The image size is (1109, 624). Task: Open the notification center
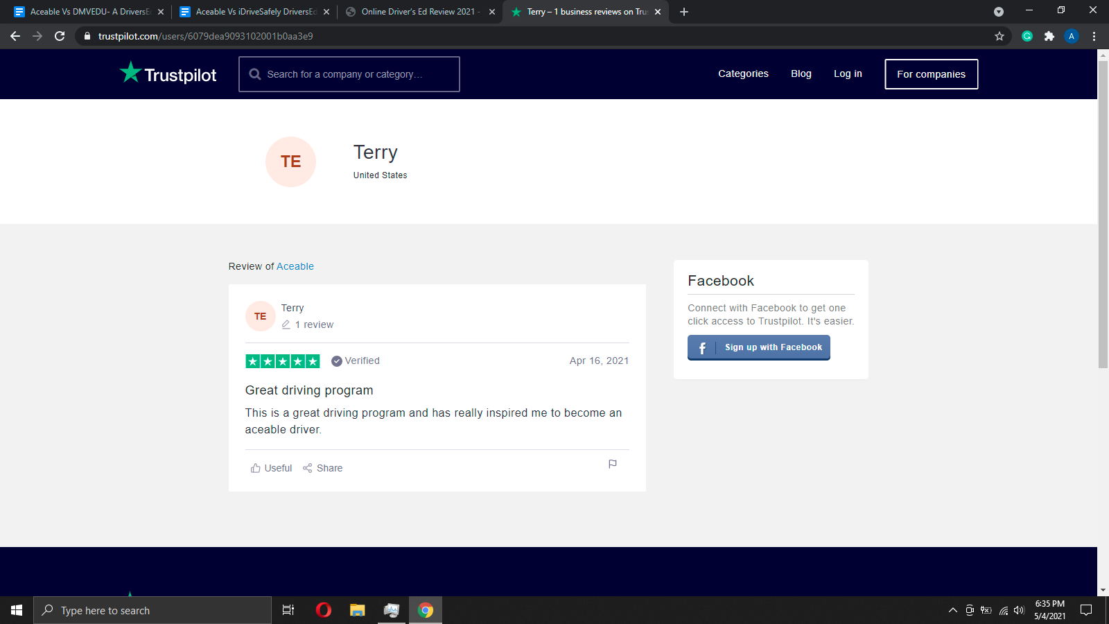tap(1086, 610)
